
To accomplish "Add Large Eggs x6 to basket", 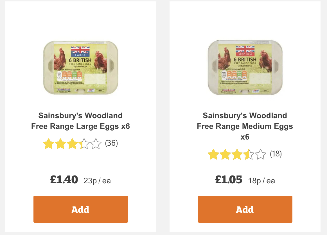I will click(81, 209).
